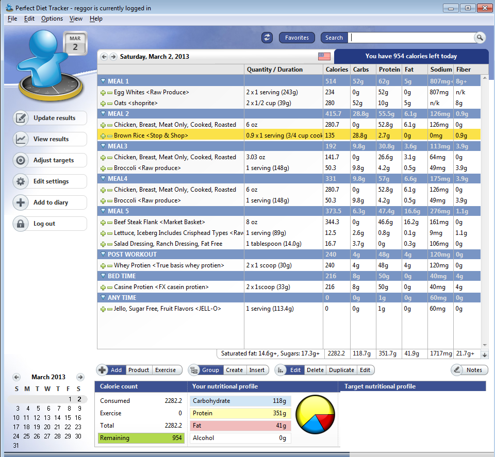Screen dimensions: 495x457
Task: Open View results
Action: point(50,139)
